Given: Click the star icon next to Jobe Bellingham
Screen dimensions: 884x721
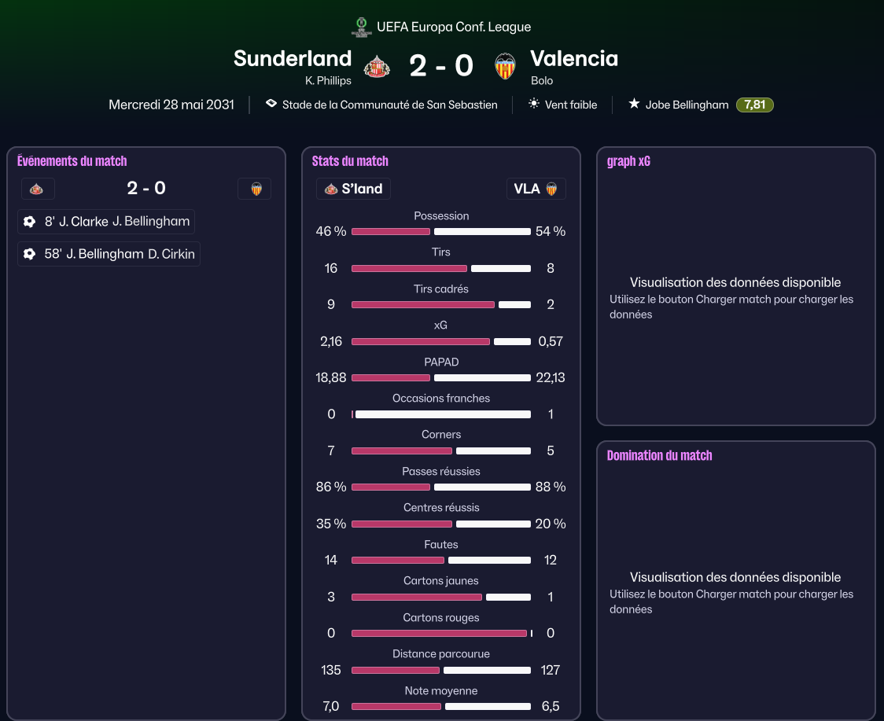Looking at the screenshot, I should 634,104.
